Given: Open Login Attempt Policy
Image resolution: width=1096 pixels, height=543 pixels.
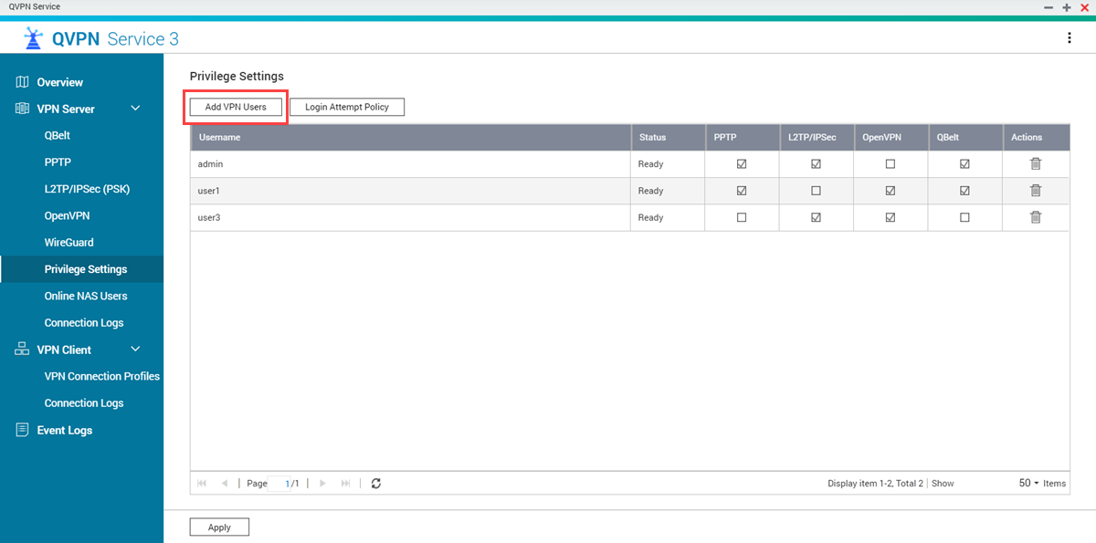Looking at the screenshot, I should [x=347, y=107].
